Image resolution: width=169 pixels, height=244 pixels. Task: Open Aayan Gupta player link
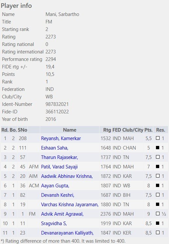click(x=55, y=186)
